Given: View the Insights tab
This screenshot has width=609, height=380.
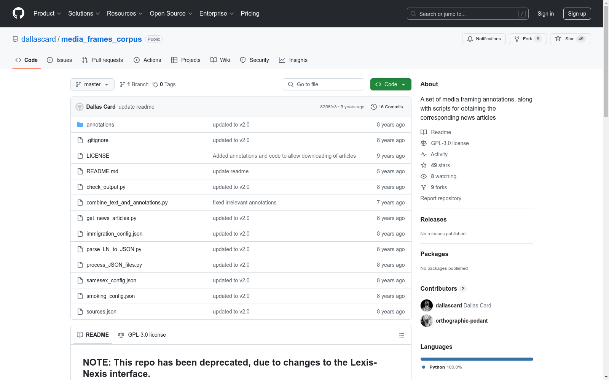Looking at the screenshot, I should pos(293,60).
